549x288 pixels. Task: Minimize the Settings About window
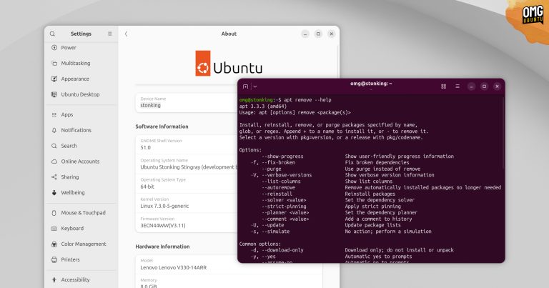(x=305, y=34)
